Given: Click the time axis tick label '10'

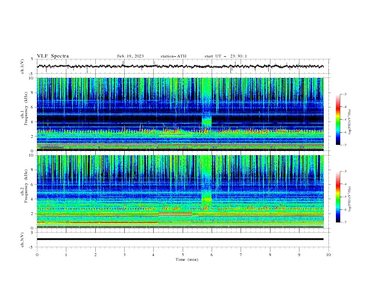Looking at the screenshot, I should [x=328, y=255].
